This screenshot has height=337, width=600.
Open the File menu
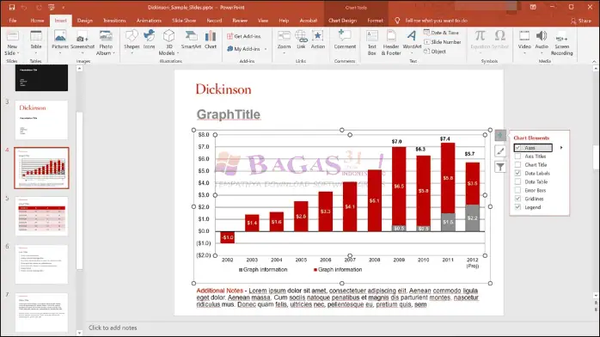[x=13, y=21]
